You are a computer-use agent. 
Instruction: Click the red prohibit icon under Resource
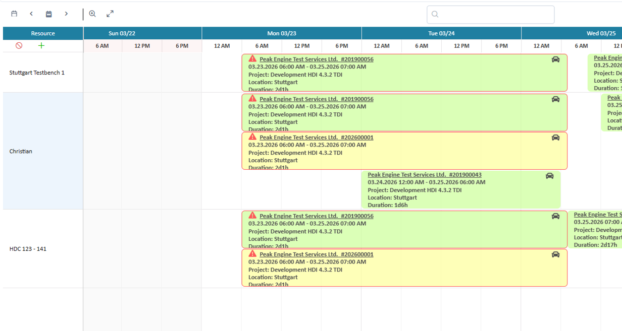point(19,45)
